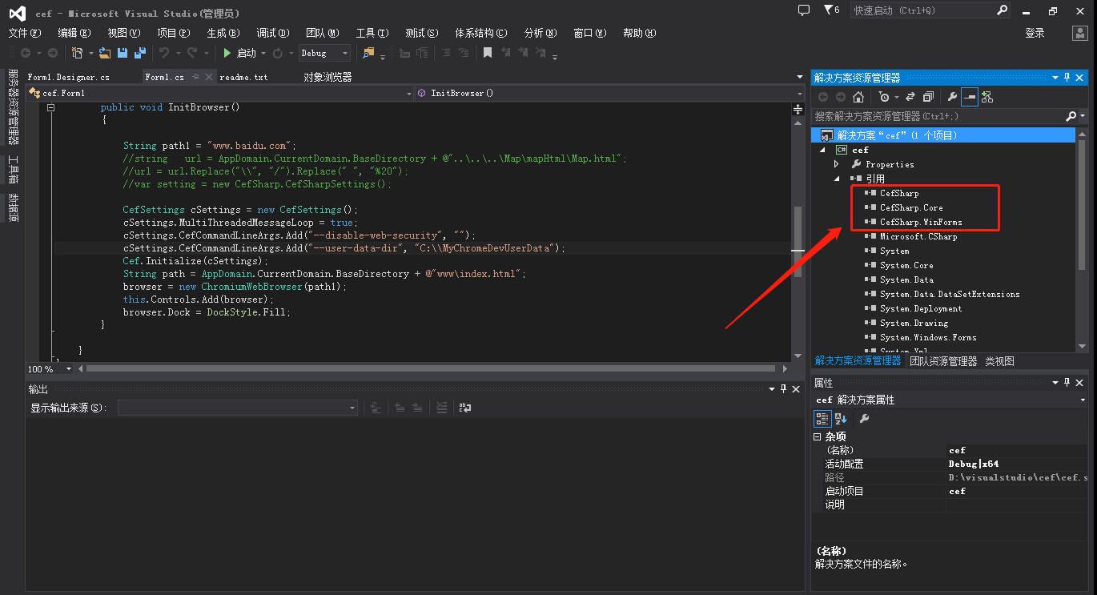
Task: Click View Class Diagram icon
Action: pos(986,97)
